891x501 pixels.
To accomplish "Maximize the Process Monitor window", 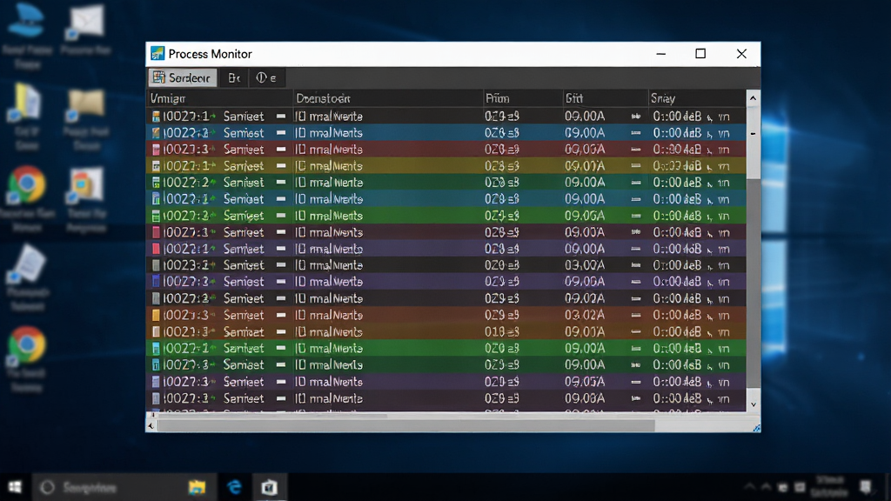I will [700, 54].
